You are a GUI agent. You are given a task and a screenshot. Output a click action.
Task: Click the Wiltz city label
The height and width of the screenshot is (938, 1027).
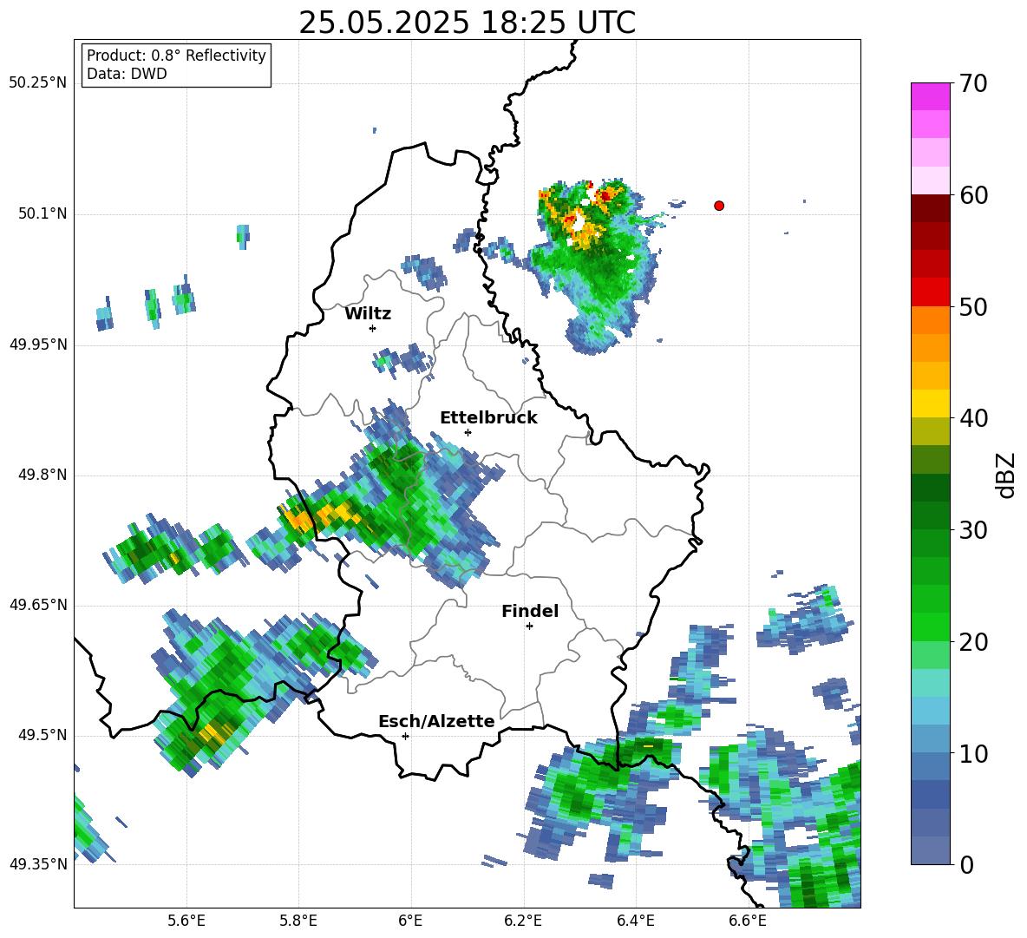368,313
